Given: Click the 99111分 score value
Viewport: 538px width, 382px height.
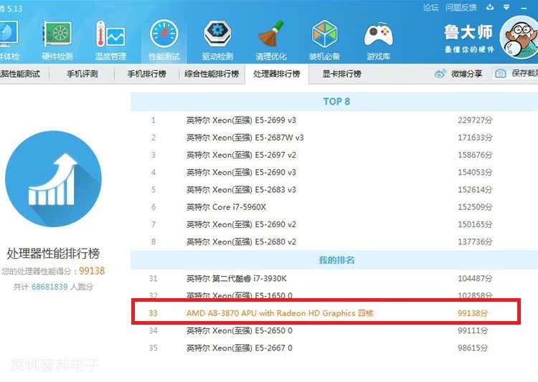Looking at the screenshot, I should (x=473, y=330).
